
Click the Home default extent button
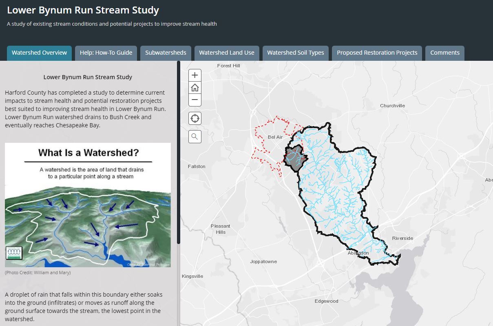click(195, 87)
